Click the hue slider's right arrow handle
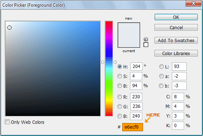This screenshot has width=203, height=136. [x=115, y=62]
